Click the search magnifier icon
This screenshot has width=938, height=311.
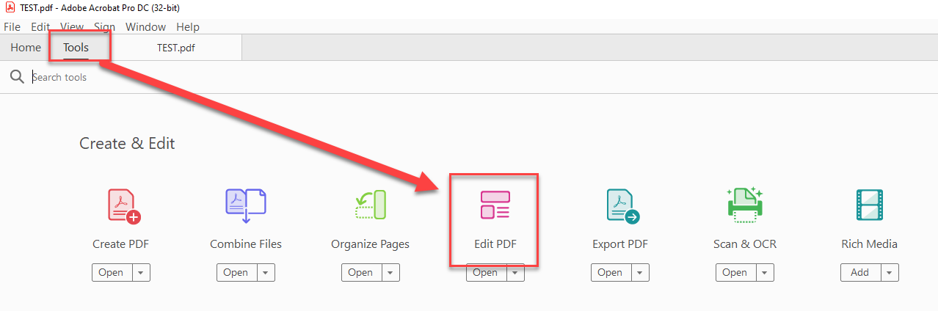tap(18, 76)
